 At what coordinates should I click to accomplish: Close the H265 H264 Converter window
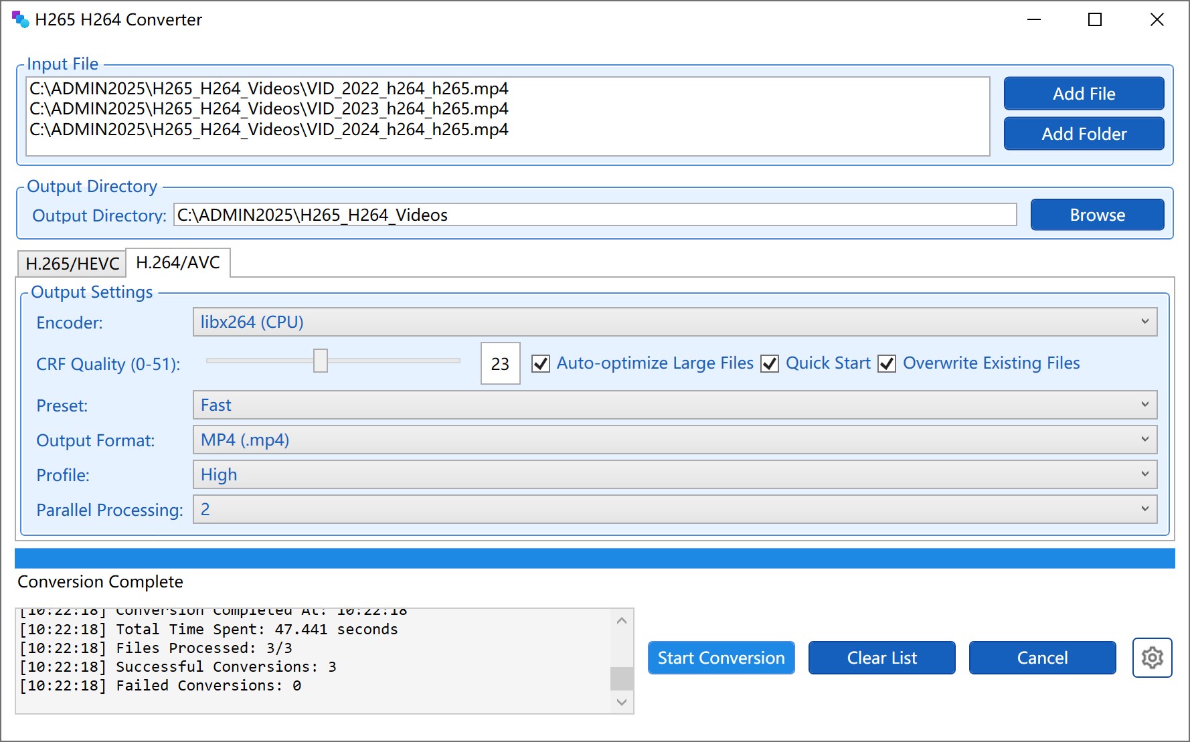pos(1157,19)
